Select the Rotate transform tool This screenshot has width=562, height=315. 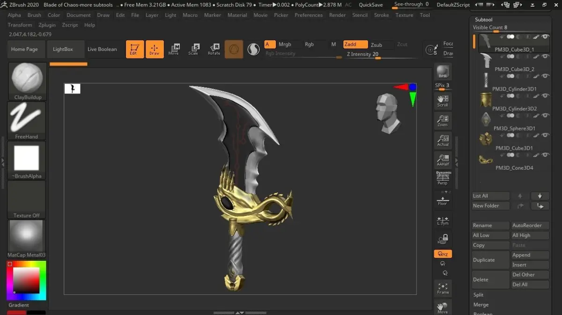click(214, 49)
